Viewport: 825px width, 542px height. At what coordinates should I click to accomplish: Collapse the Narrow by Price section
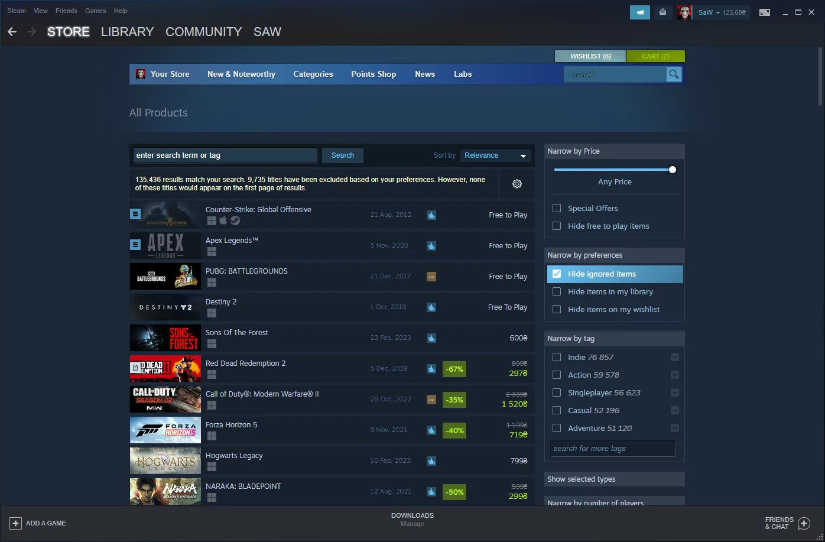(x=614, y=151)
